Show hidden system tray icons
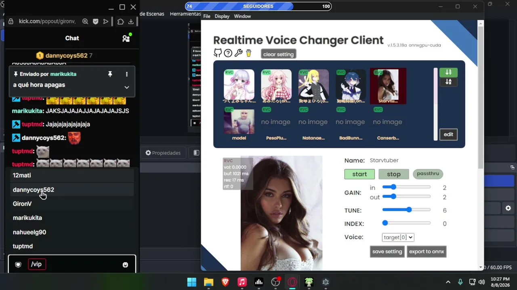This screenshot has height=290, width=517. pyautogui.click(x=448, y=282)
